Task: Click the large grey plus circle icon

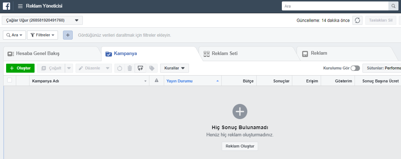Action: 240,112
